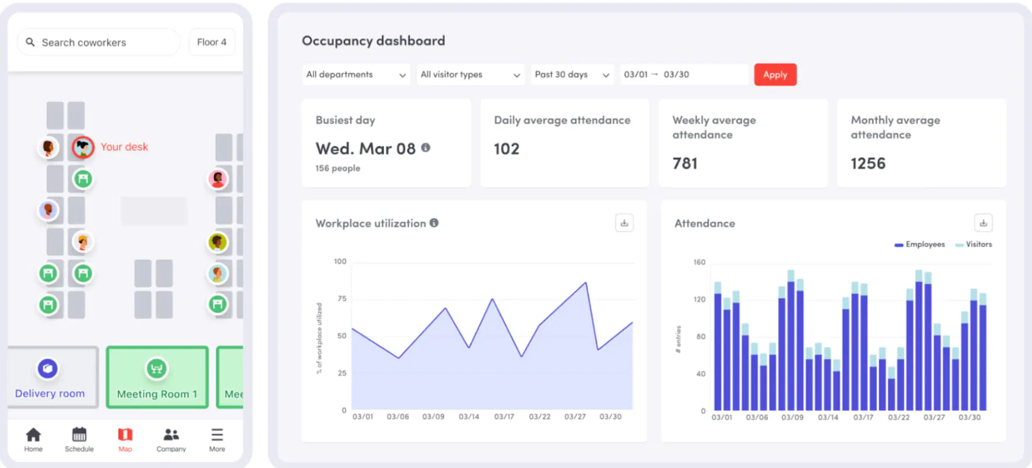
Task: Open the Schedule calendar icon
Action: pyautogui.click(x=79, y=435)
